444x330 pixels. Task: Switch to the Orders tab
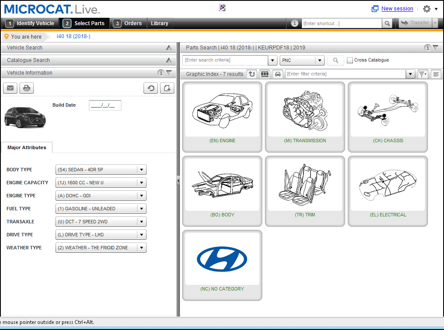pyautogui.click(x=133, y=23)
